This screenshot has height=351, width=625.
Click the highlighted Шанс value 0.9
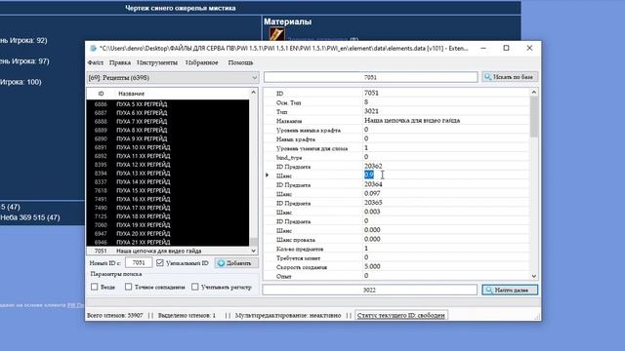click(x=369, y=175)
